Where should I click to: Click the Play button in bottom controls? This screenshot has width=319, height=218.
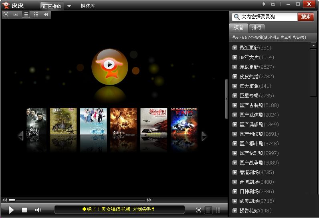(x=11, y=210)
